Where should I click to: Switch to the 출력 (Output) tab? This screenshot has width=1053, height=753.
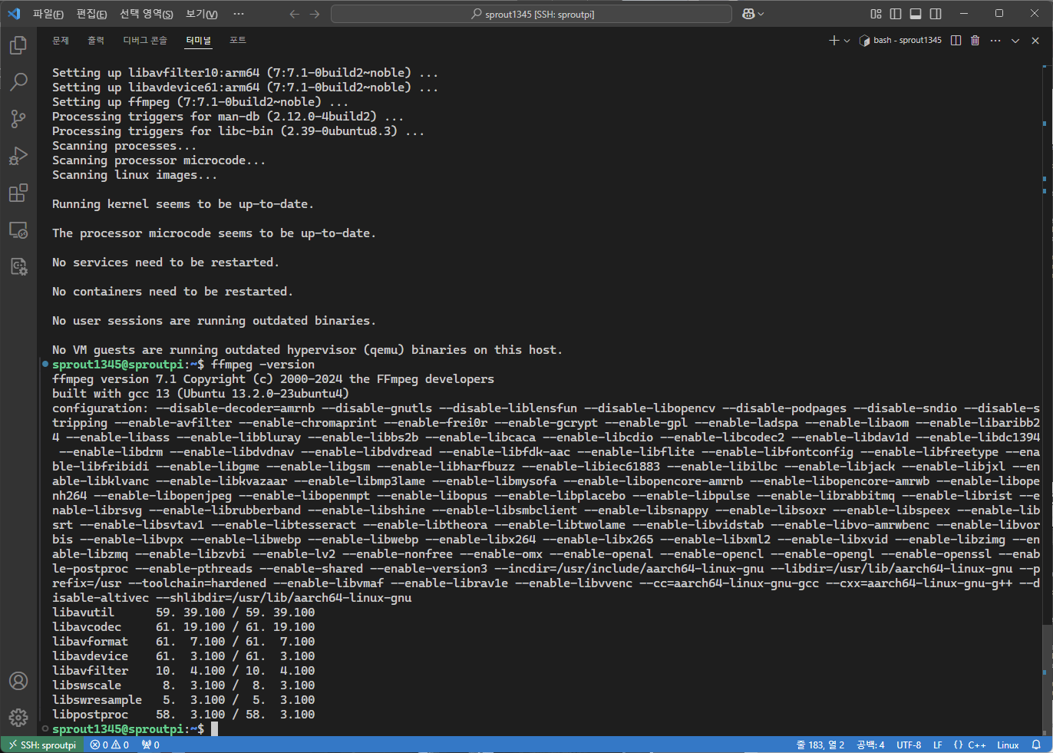coord(96,40)
